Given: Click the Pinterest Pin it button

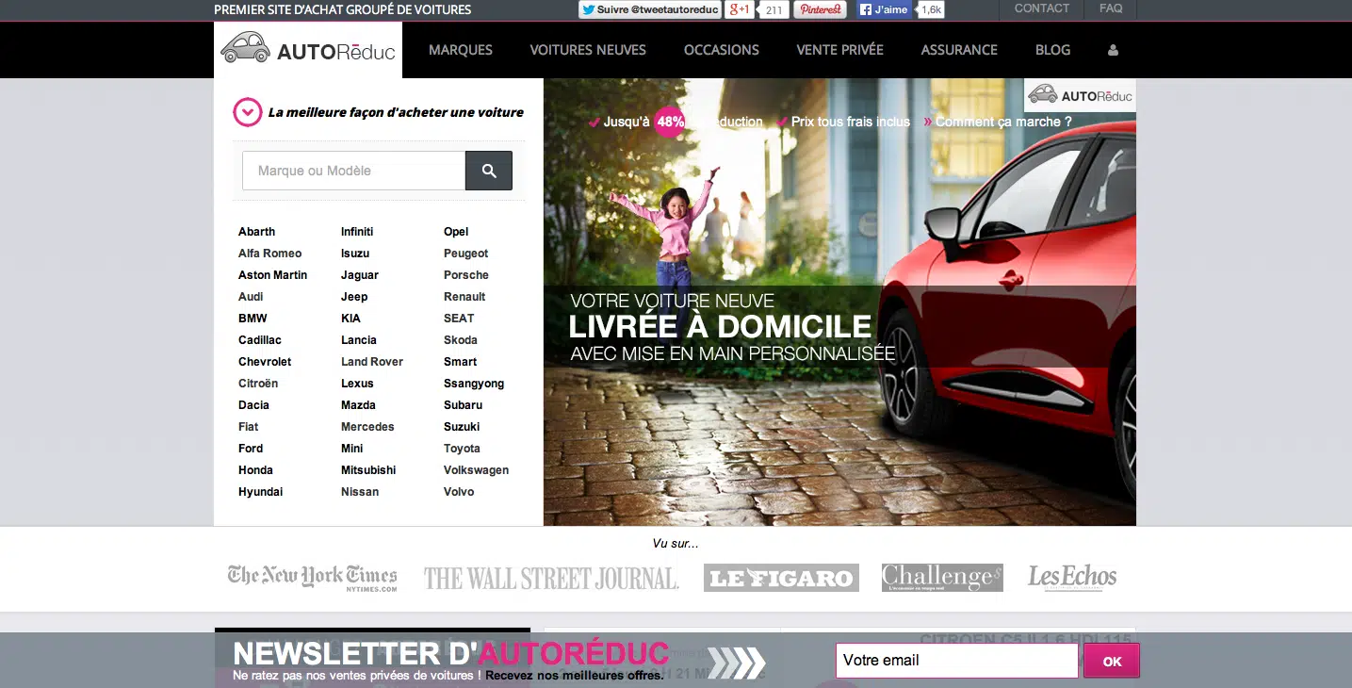Looking at the screenshot, I should (820, 9).
